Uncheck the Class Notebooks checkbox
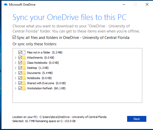 coord(20,62)
